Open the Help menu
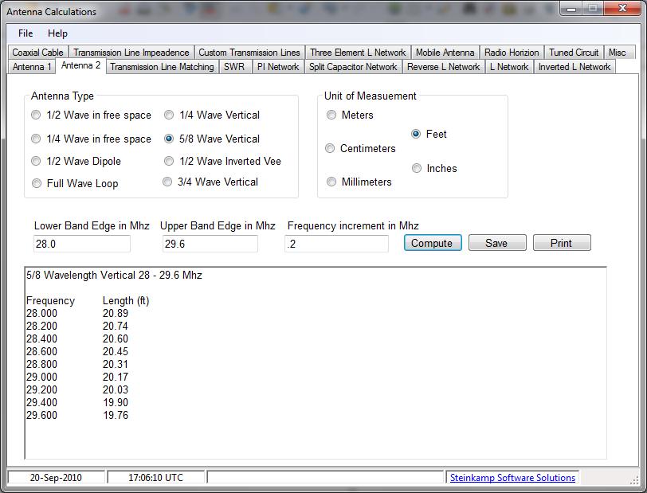 pos(57,33)
